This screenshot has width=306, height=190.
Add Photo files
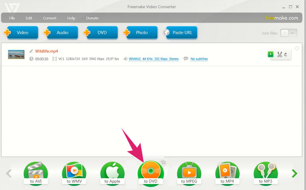(141, 33)
